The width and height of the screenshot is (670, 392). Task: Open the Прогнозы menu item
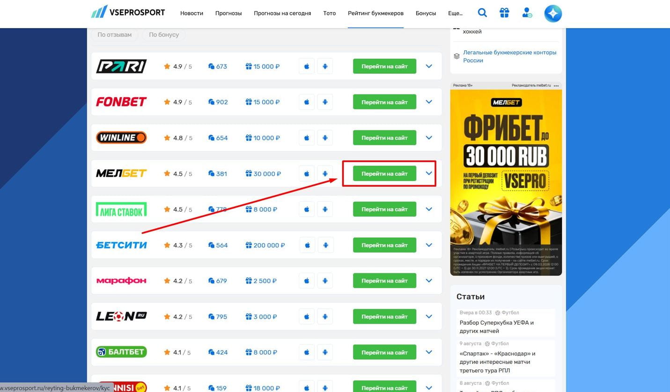(228, 14)
